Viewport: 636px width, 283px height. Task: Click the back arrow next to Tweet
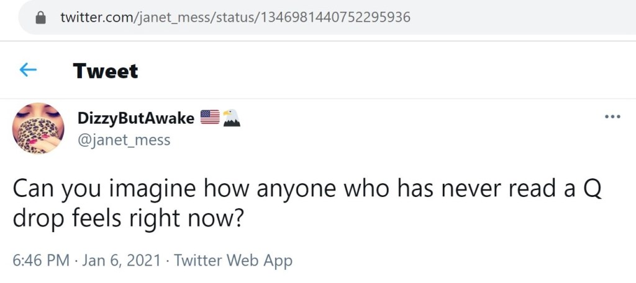(28, 71)
